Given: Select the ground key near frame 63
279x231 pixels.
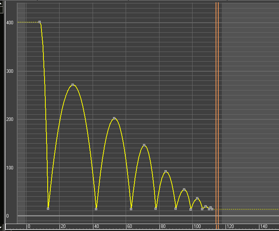Looking at the screenshot, I should click(x=131, y=209).
